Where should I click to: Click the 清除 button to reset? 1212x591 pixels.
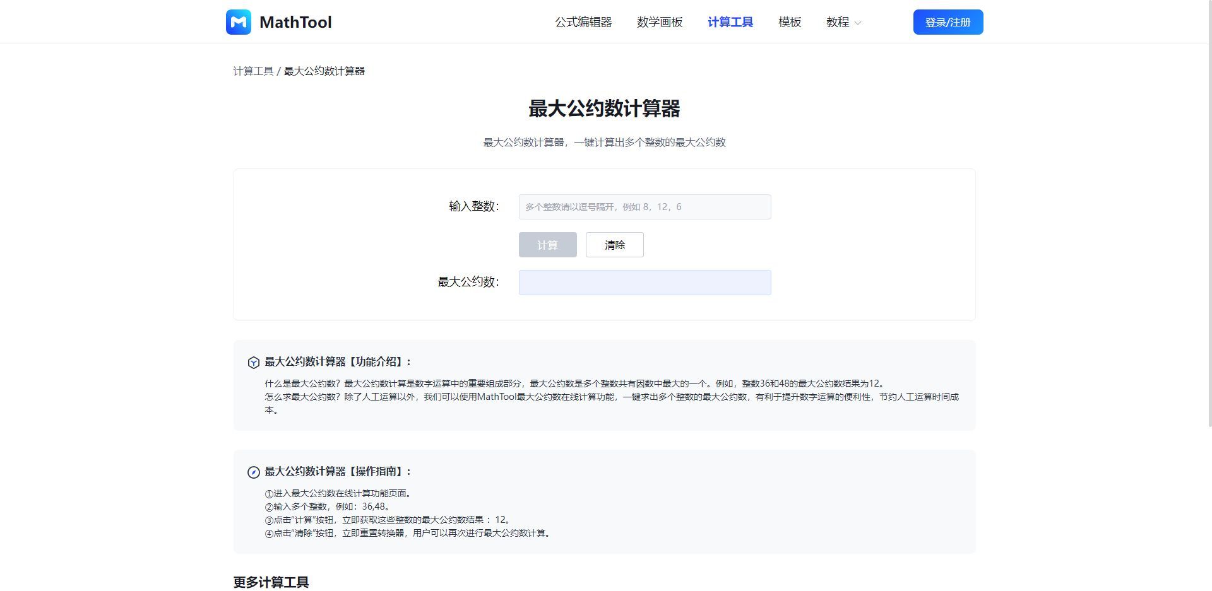coord(614,245)
